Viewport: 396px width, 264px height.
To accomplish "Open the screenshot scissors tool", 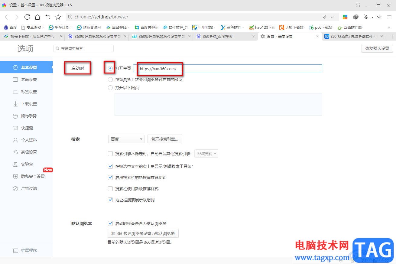I will point(366,17).
